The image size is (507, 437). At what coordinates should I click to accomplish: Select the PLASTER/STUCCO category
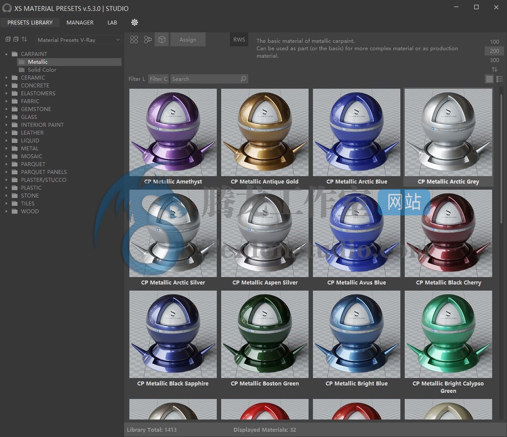44,180
